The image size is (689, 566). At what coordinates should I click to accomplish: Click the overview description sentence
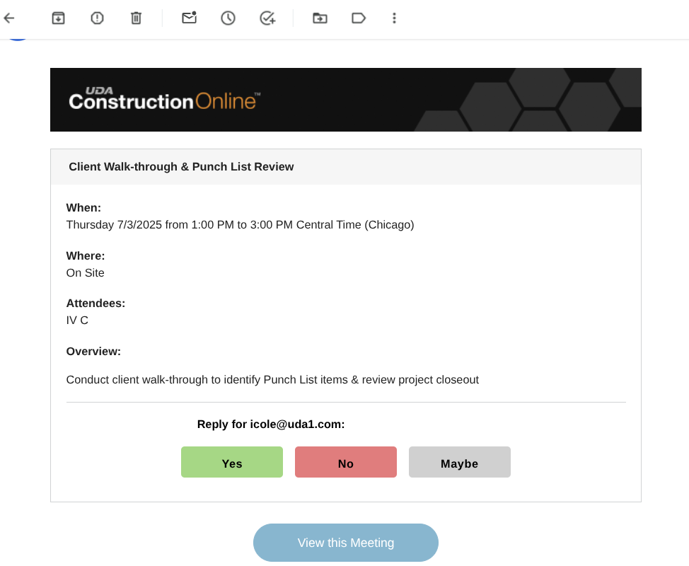(272, 380)
